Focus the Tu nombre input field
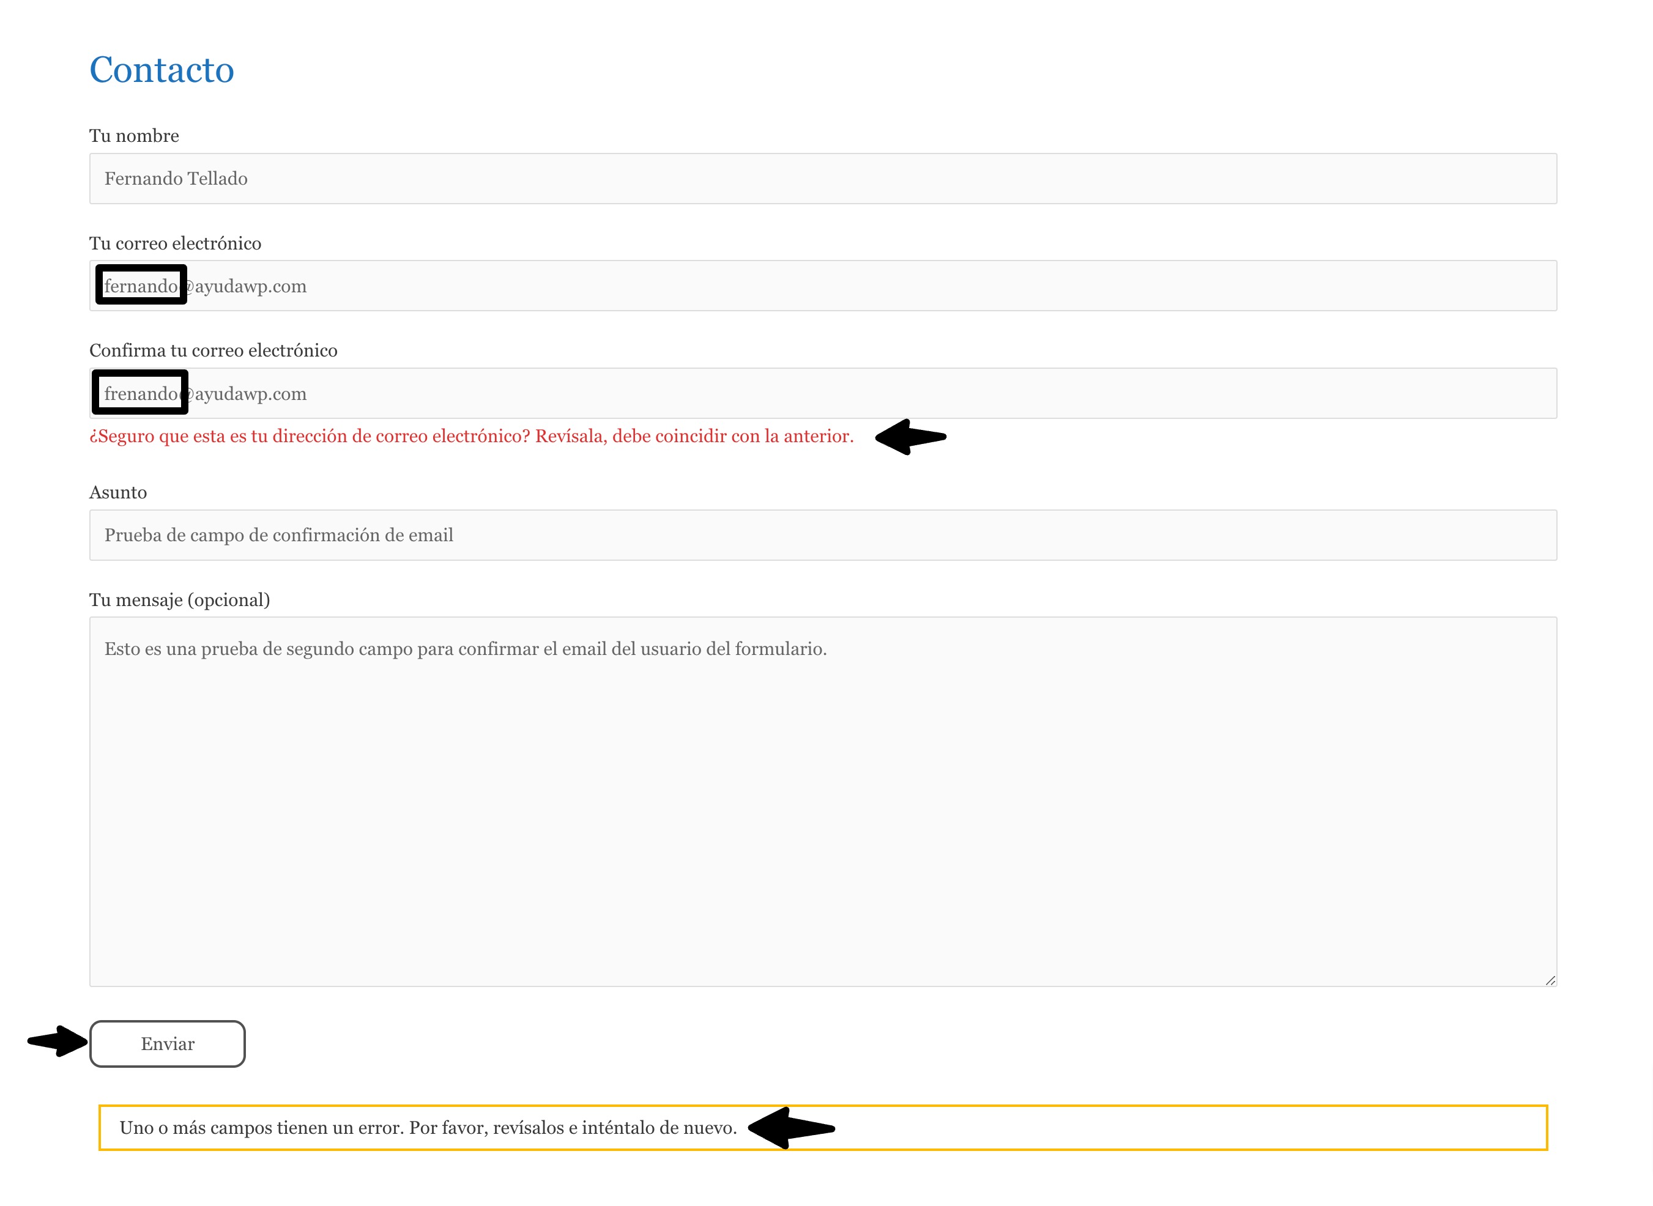This screenshot has width=1653, height=1206. coord(822,179)
